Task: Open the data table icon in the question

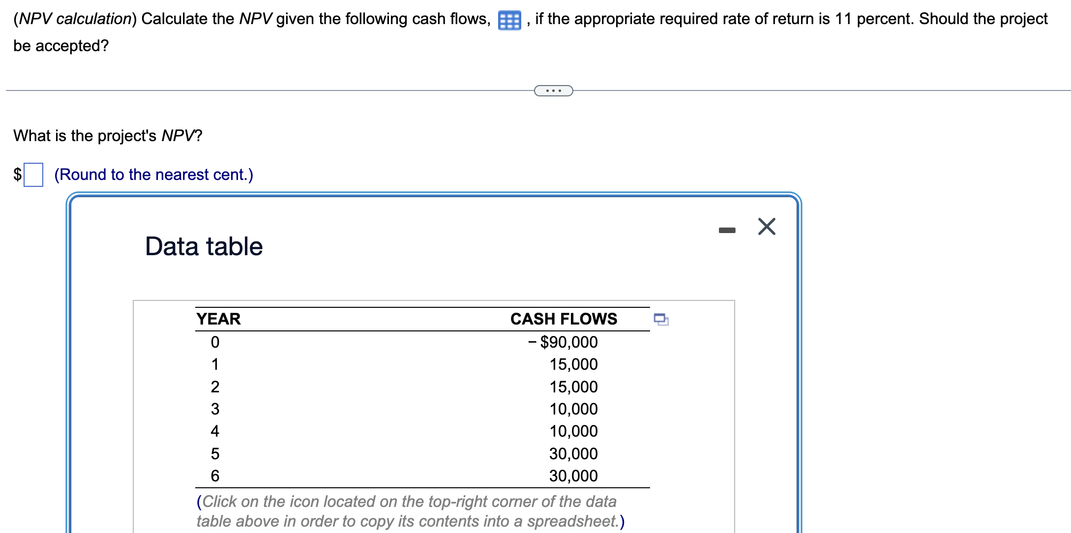Action: (x=509, y=21)
